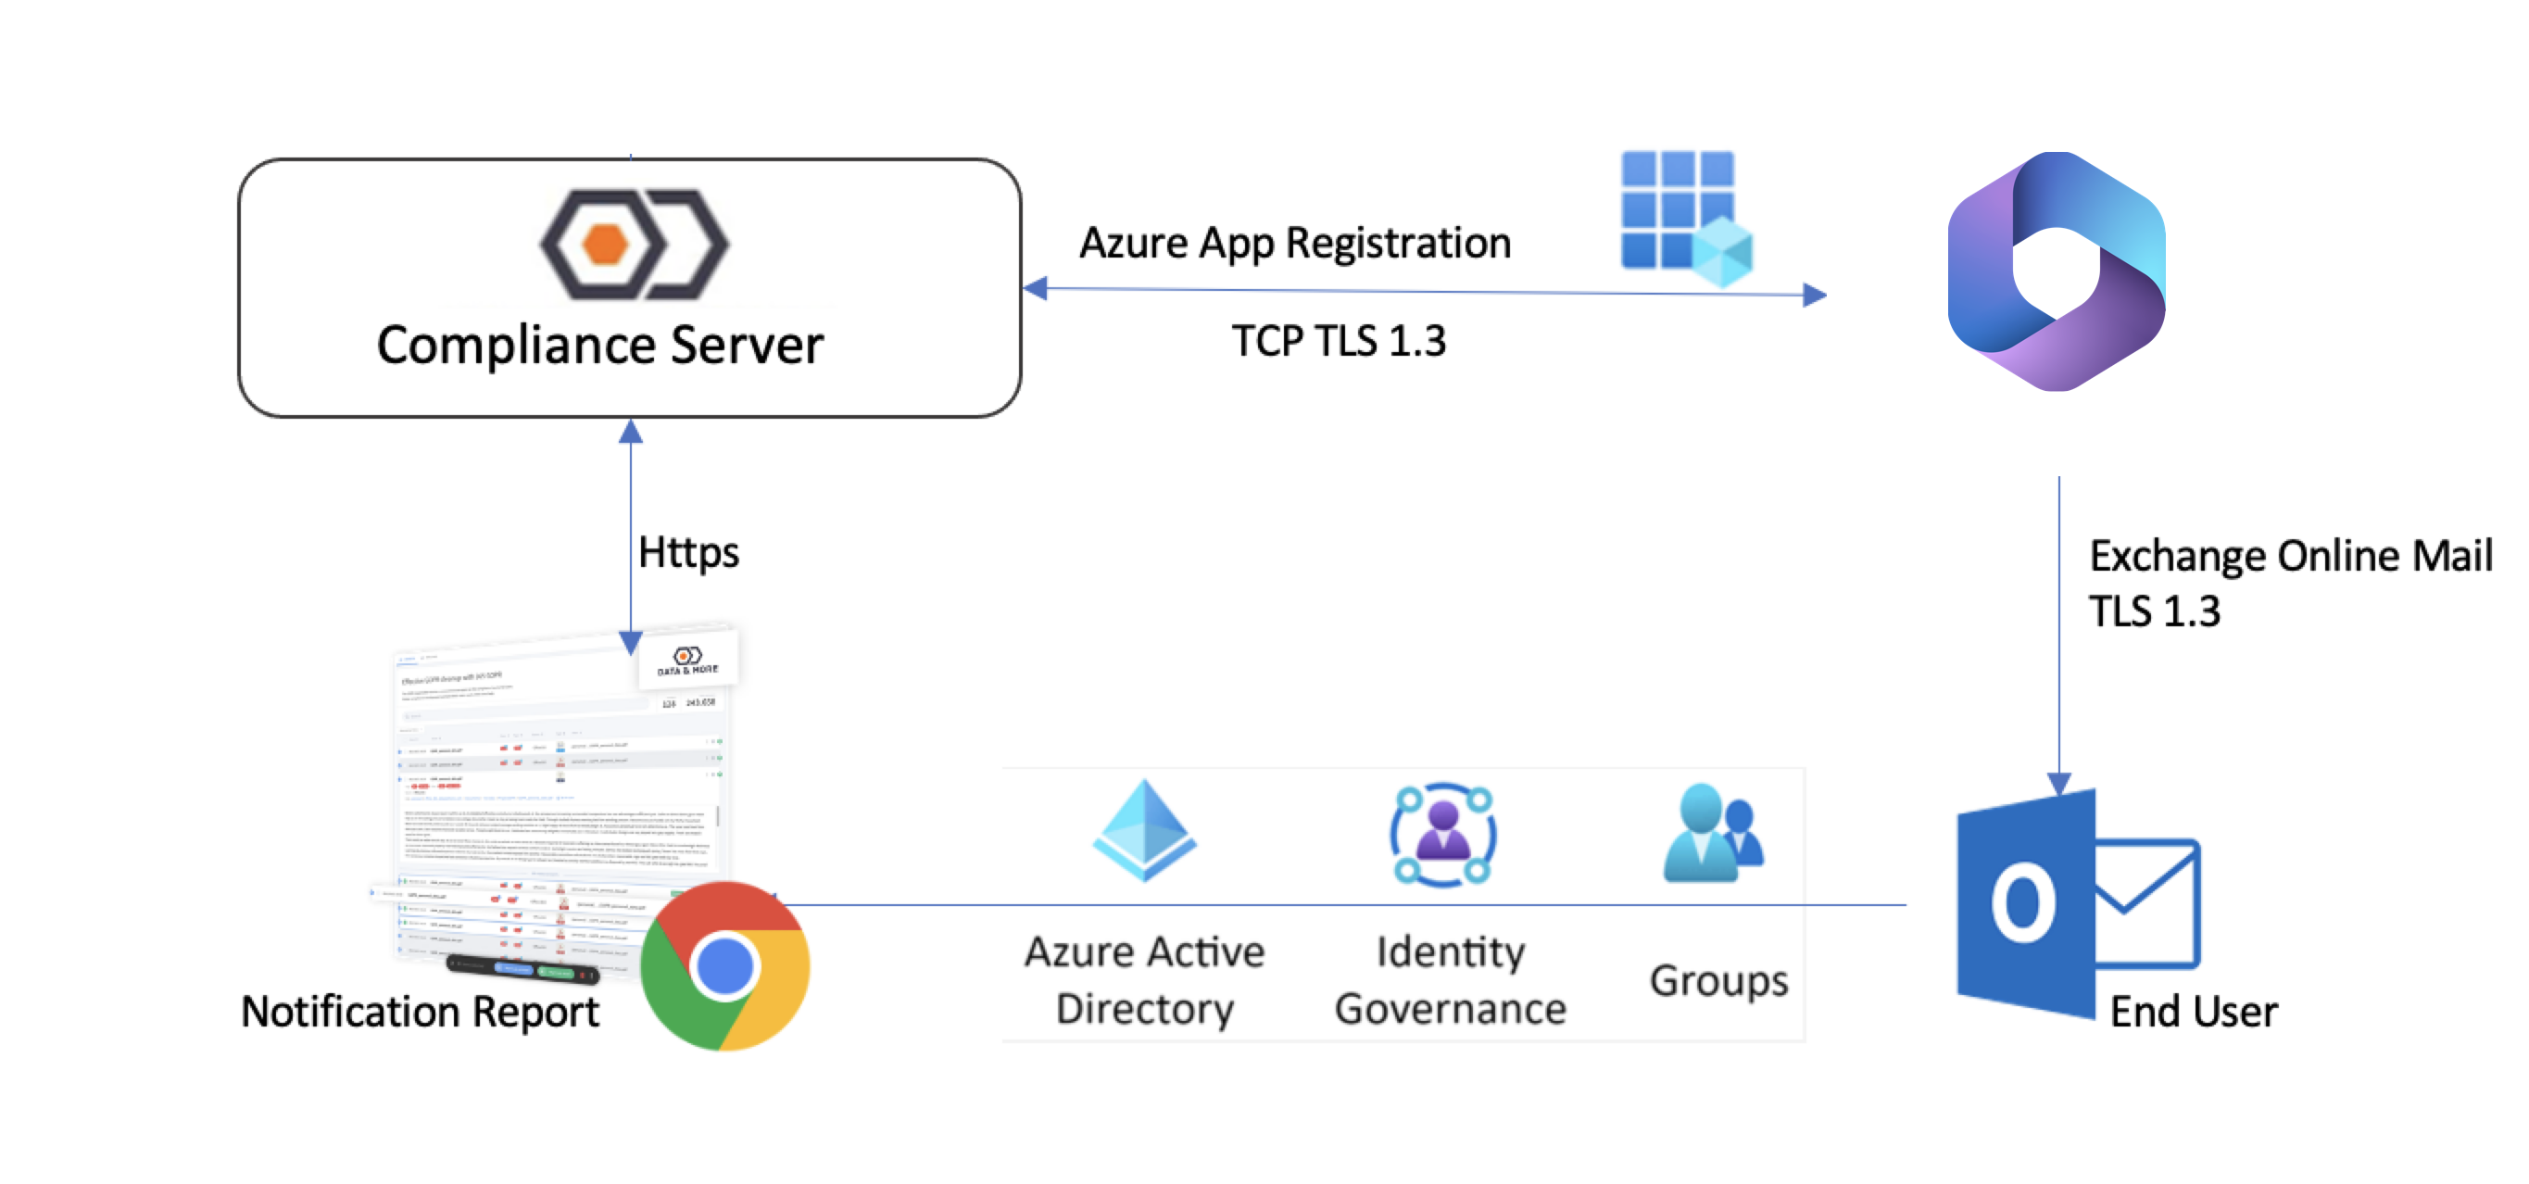
Task: Open the Google Chrome icon
Action: 725,966
